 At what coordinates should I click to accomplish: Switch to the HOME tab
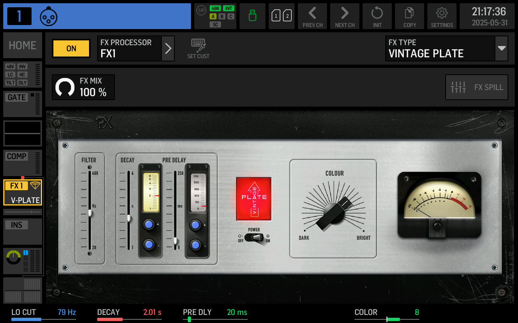click(x=23, y=45)
